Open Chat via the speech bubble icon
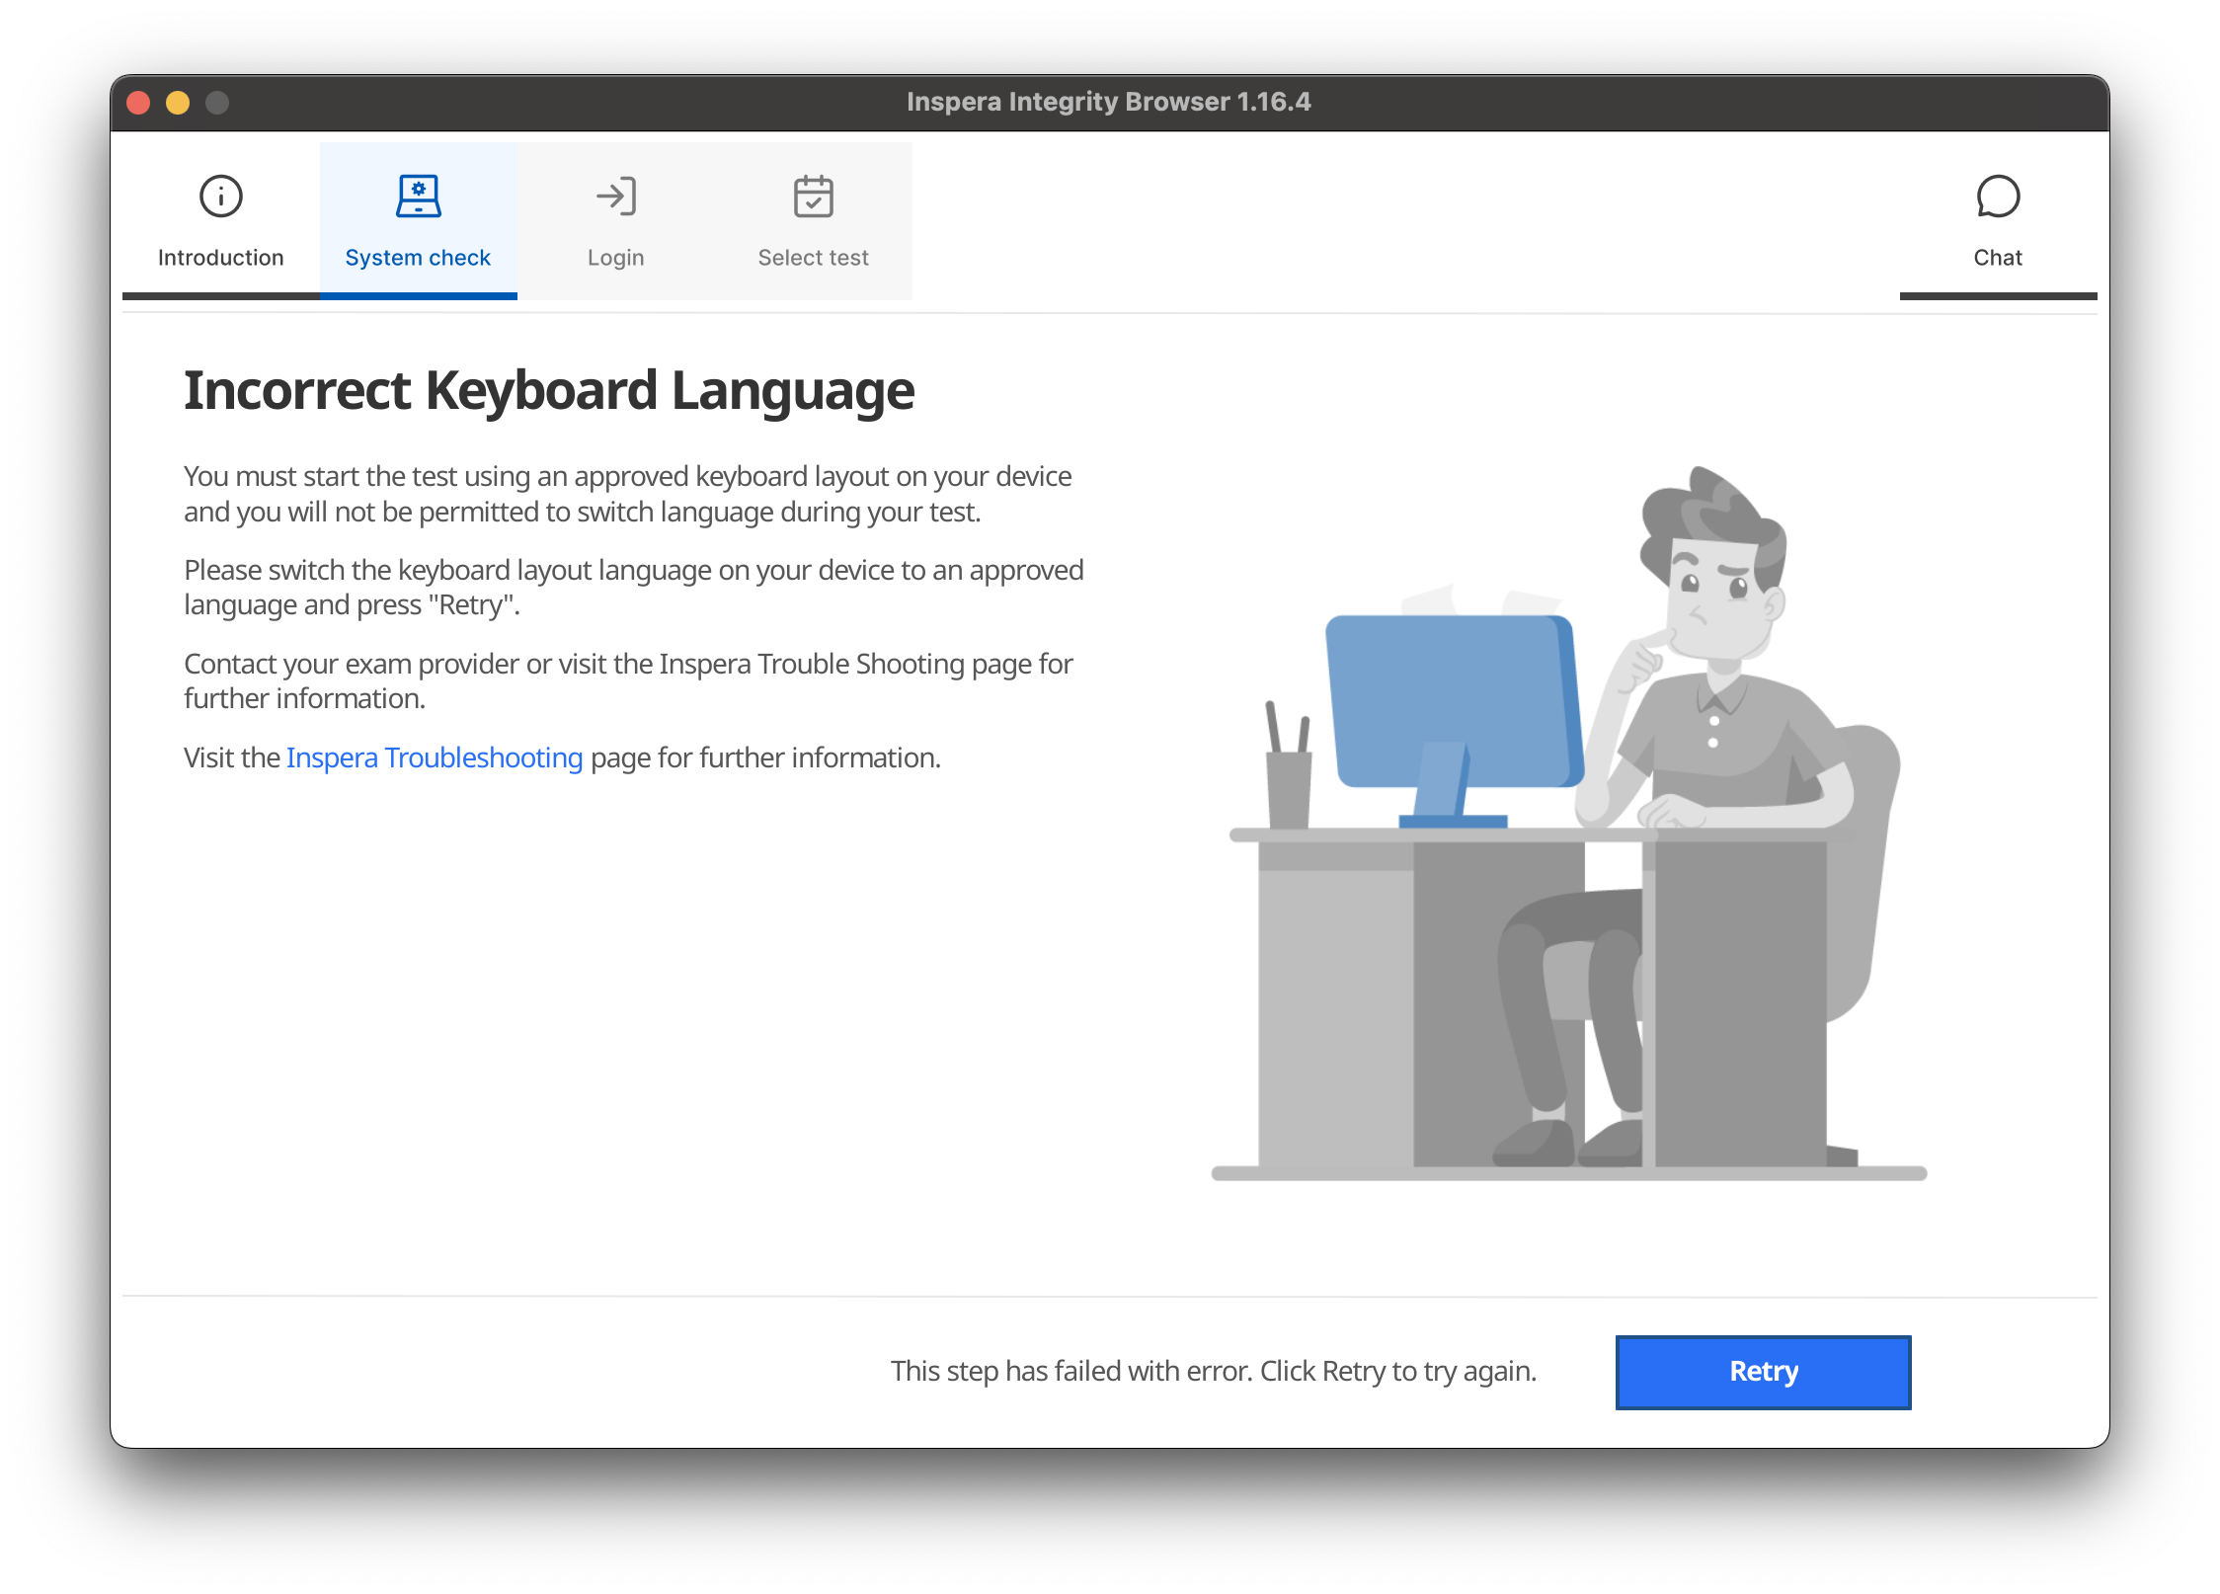 [1998, 196]
